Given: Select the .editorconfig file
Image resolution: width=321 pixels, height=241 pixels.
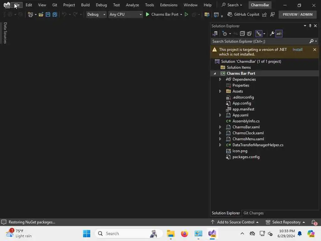Looking at the screenshot, I should pos(243,97).
